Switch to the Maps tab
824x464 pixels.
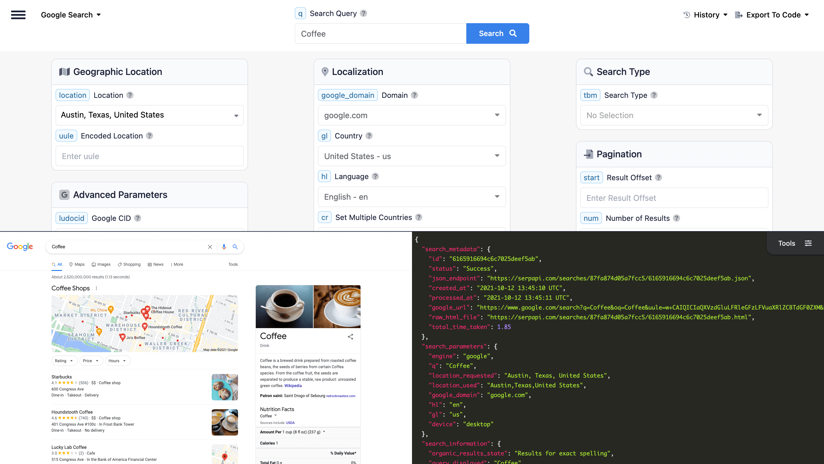tap(76, 264)
